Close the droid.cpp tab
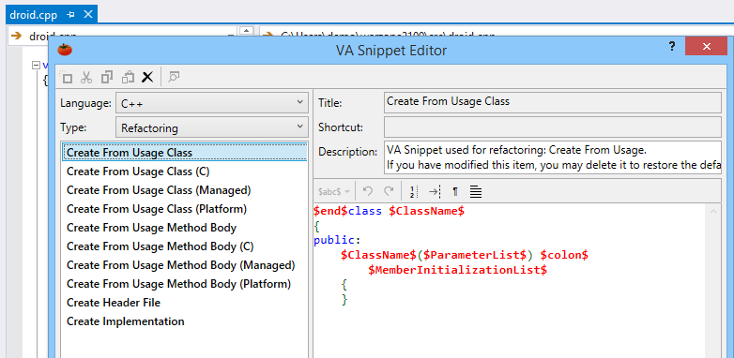Viewport: 734px width, 358px height. 88,15
